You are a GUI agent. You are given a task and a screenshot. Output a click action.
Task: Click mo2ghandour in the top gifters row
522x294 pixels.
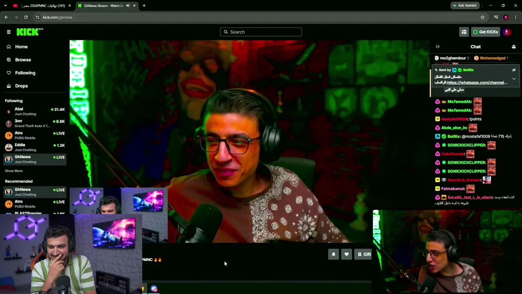pos(453,58)
